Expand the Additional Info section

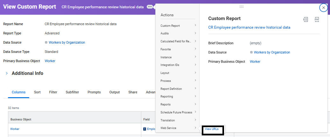pos(7,73)
